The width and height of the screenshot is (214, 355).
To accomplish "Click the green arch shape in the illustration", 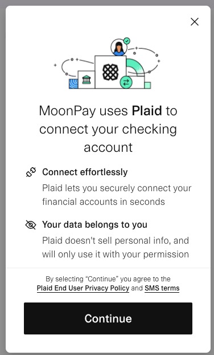I will point(135,67).
